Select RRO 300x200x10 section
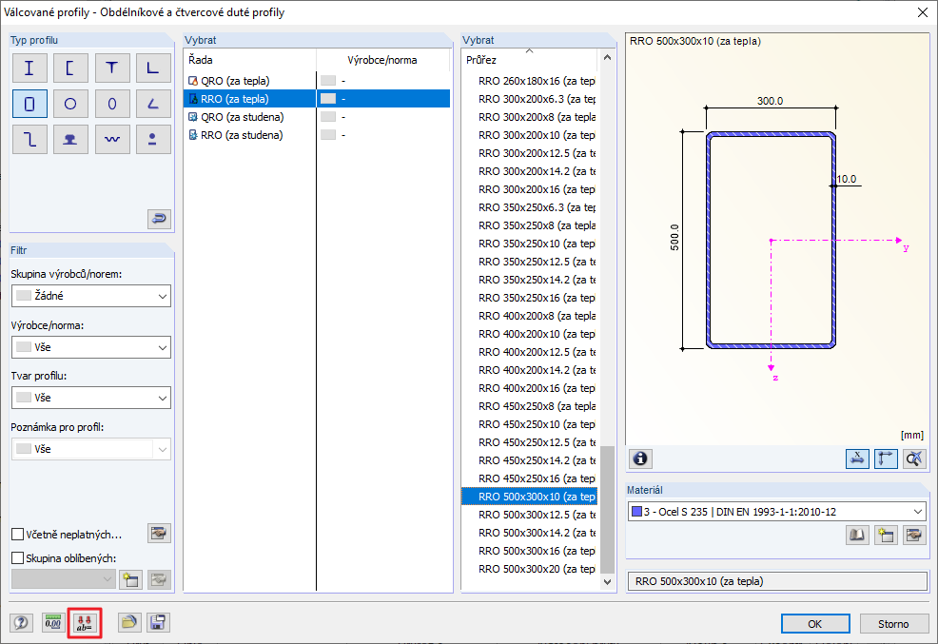This screenshot has width=938, height=644. pos(530,135)
